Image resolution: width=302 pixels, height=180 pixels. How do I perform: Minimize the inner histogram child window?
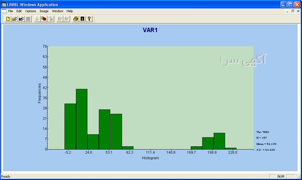[287, 11]
